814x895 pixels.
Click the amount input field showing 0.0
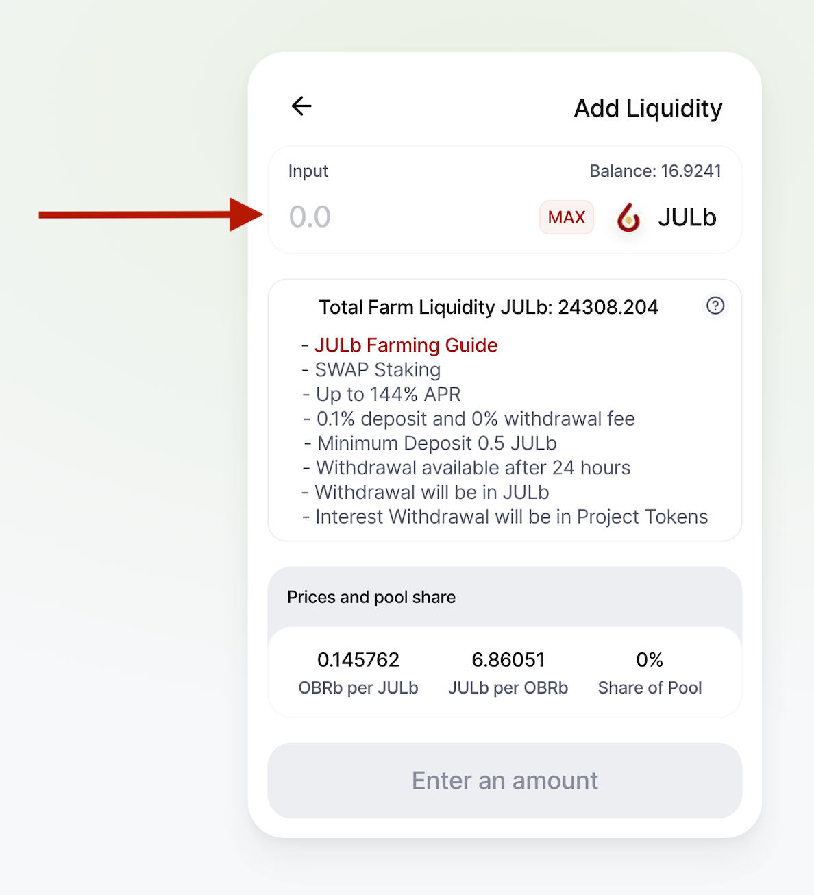pyautogui.click(x=404, y=217)
